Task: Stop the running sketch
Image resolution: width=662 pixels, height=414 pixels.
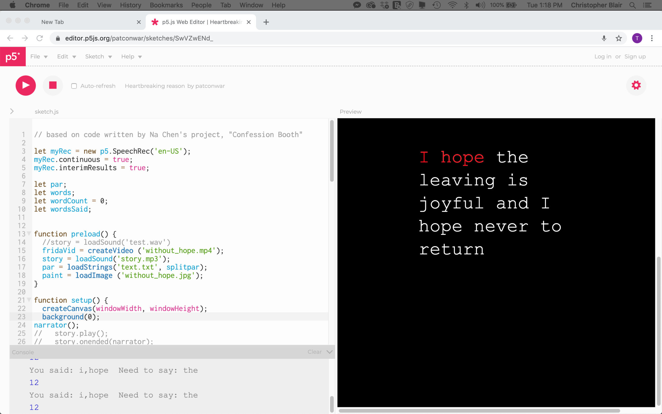Action: [x=53, y=86]
